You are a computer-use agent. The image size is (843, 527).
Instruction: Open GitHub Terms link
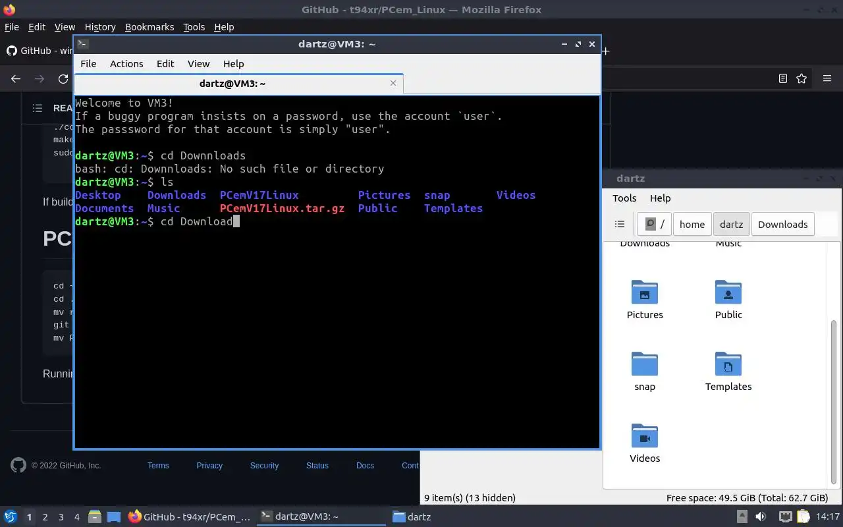158,465
